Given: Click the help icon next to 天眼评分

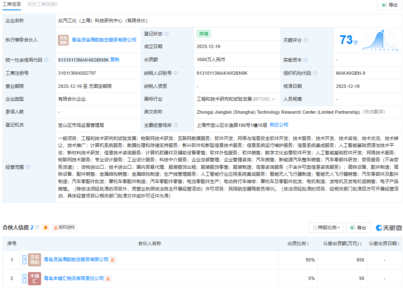Looking at the screenshot, I should pos(306,40).
